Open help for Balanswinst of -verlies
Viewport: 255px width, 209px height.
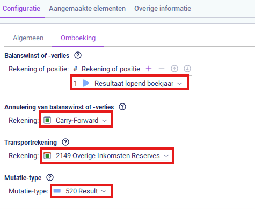click(78, 55)
